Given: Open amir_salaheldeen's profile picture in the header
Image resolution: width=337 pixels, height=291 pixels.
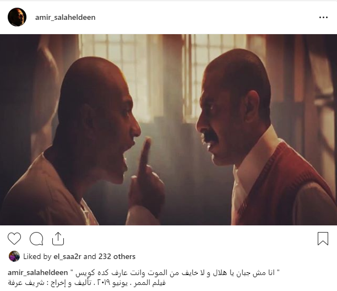Looking at the screenshot, I should (x=17, y=17).
